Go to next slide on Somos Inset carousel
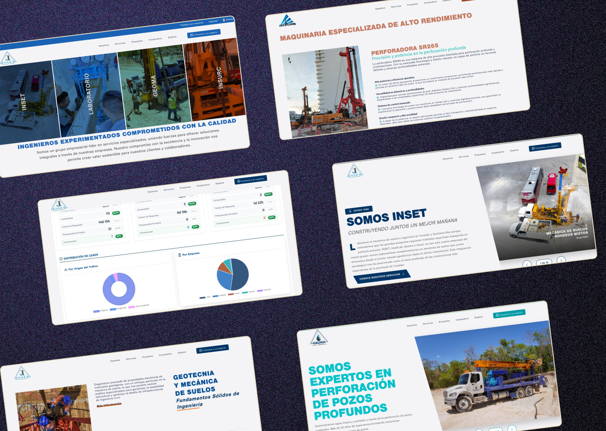This screenshot has width=606, height=431. click(561, 261)
